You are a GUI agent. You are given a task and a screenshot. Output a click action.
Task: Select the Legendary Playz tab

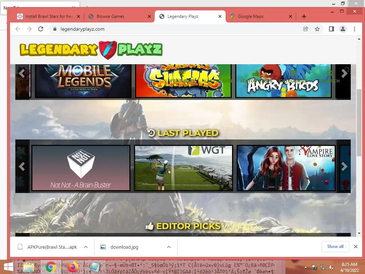[x=190, y=16]
